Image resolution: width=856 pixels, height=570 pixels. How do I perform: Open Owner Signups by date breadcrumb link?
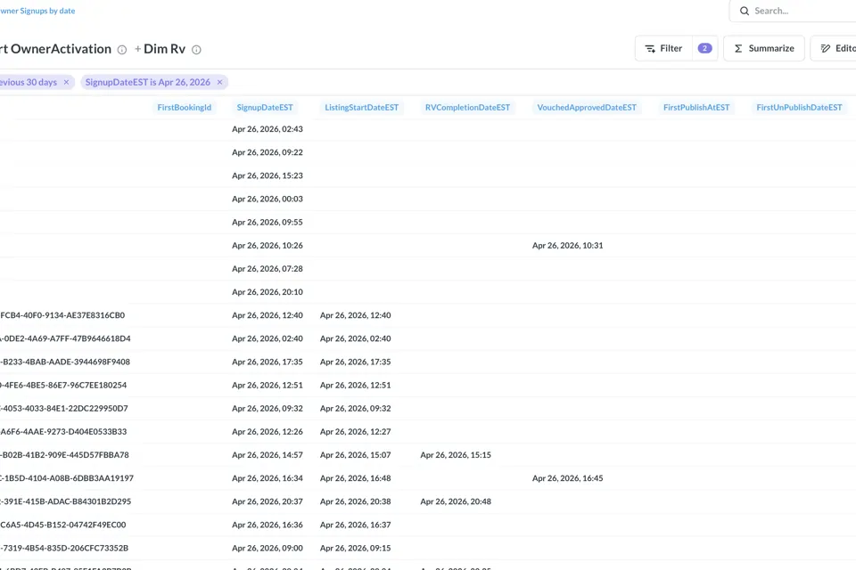(x=37, y=11)
